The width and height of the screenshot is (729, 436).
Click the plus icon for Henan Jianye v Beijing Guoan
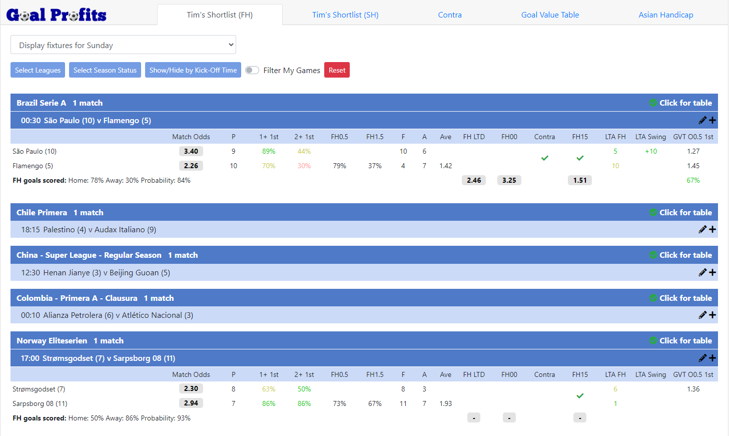[712, 272]
